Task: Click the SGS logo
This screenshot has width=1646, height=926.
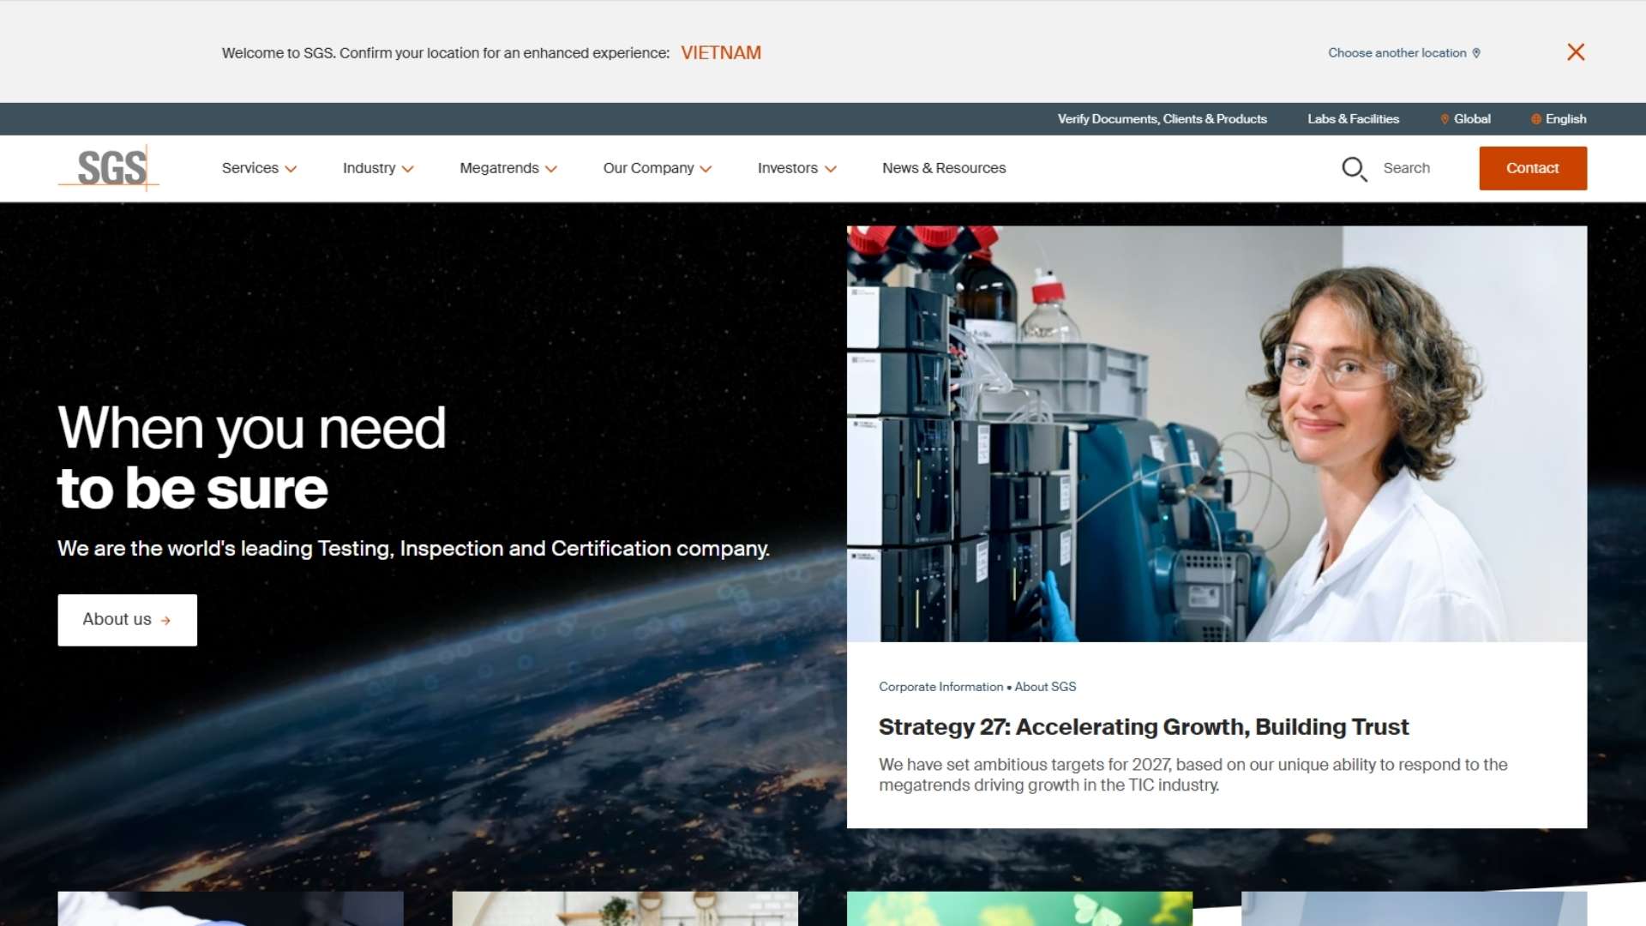Action: pos(110,168)
